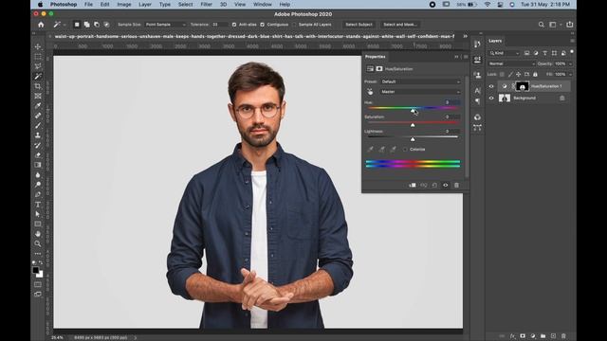Viewport: 607px width, 341px height.
Task: Select the Move tool
Action: point(38,46)
